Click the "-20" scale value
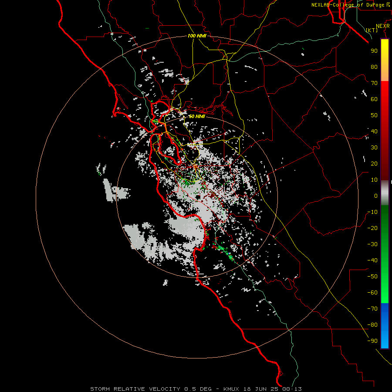Image resolution: width=392 pixels, height=392 pixels. click(x=372, y=228)
